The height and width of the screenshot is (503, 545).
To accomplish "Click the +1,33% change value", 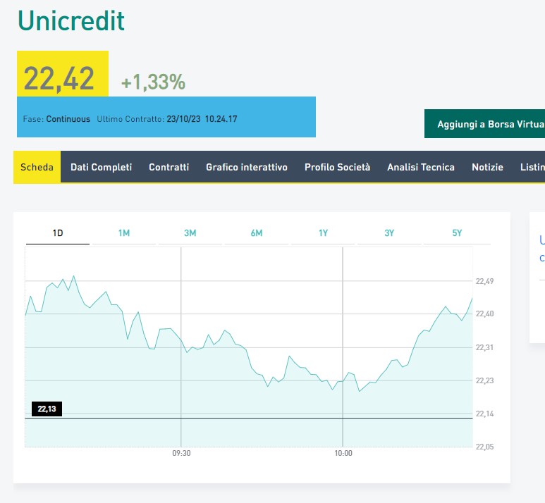I will click(x=153, y=82).
